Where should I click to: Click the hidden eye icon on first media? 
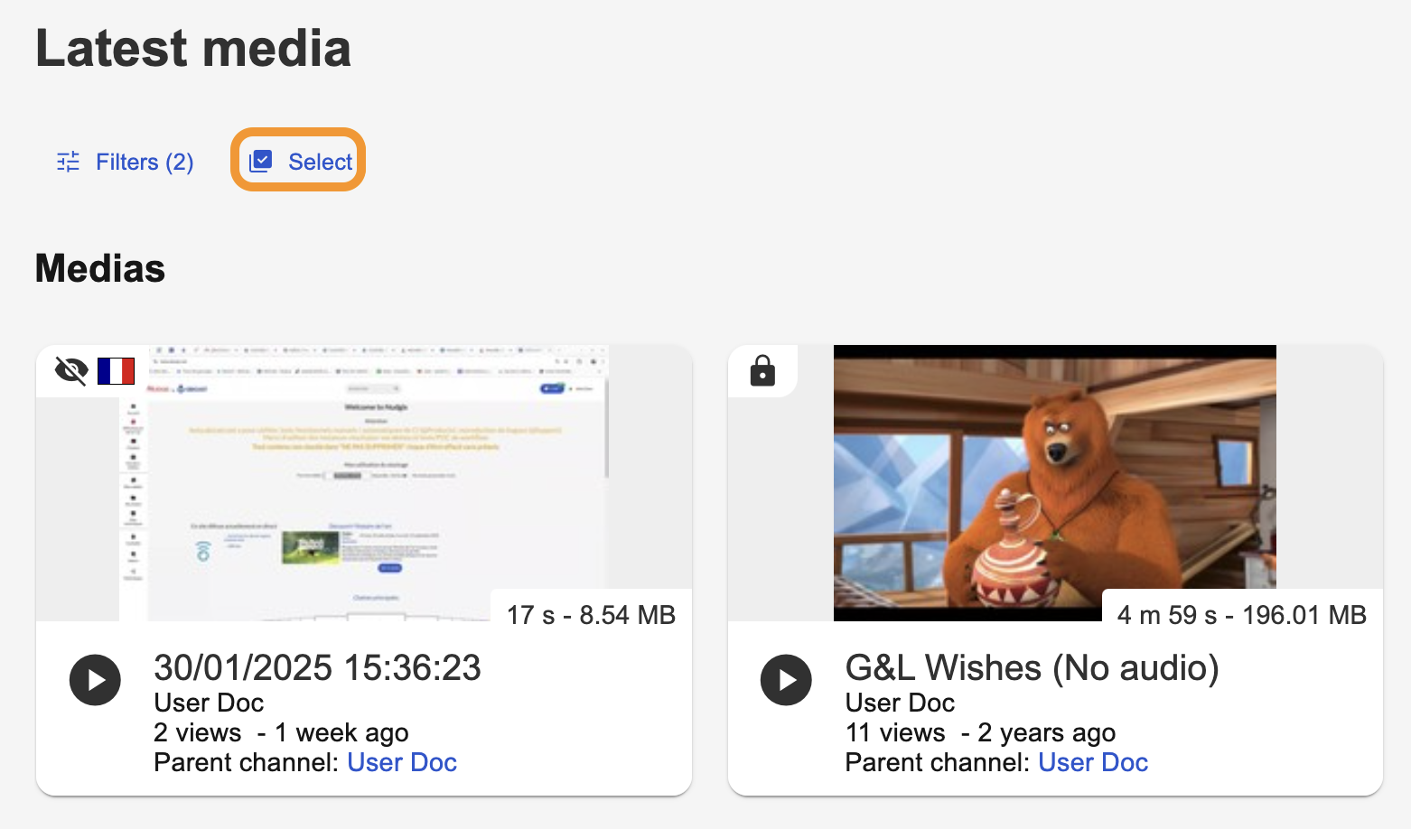71,370
